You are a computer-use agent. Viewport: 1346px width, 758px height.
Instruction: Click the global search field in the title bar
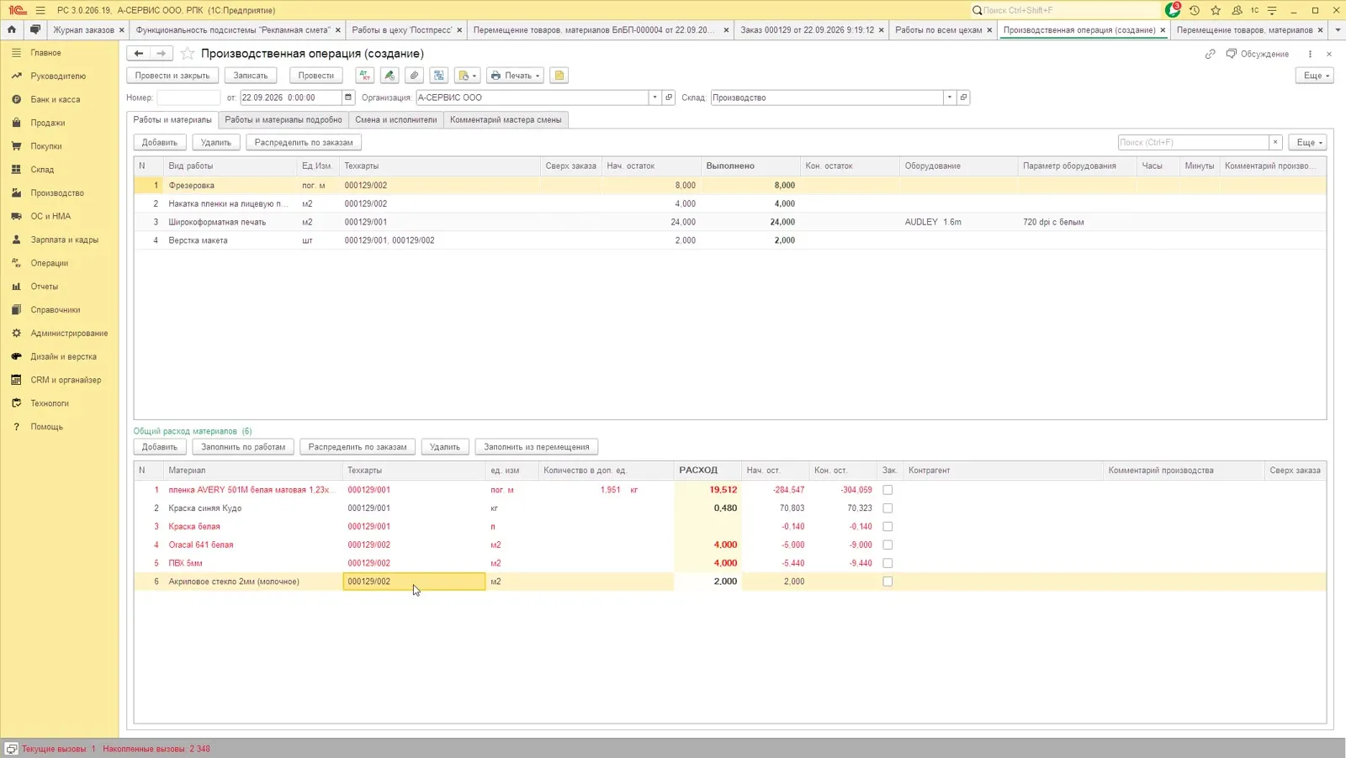[1066, 10]
